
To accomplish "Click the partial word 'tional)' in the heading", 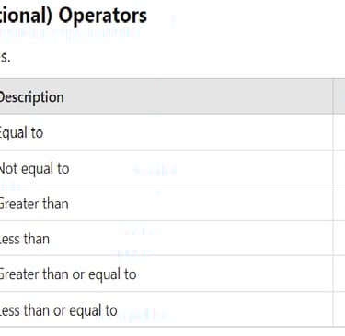I will [x=26, y=16].
